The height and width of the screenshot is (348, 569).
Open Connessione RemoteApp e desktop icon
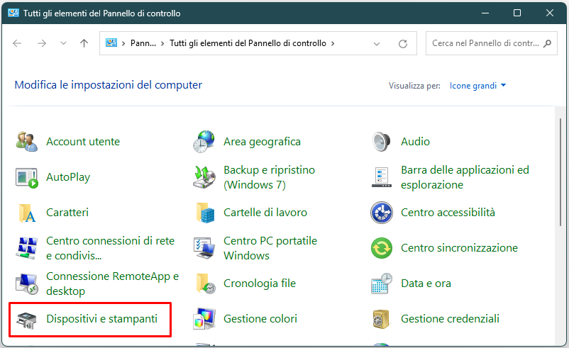pyautogui.click(x=26, y=284)
